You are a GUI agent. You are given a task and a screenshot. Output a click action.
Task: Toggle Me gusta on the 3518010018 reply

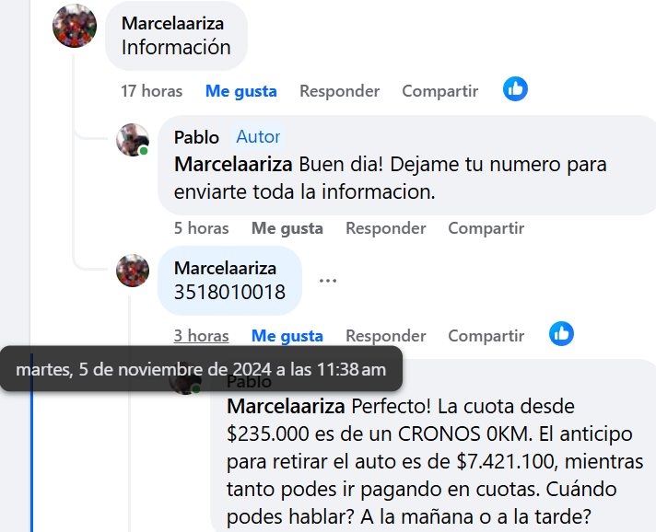tap(287, 336)
